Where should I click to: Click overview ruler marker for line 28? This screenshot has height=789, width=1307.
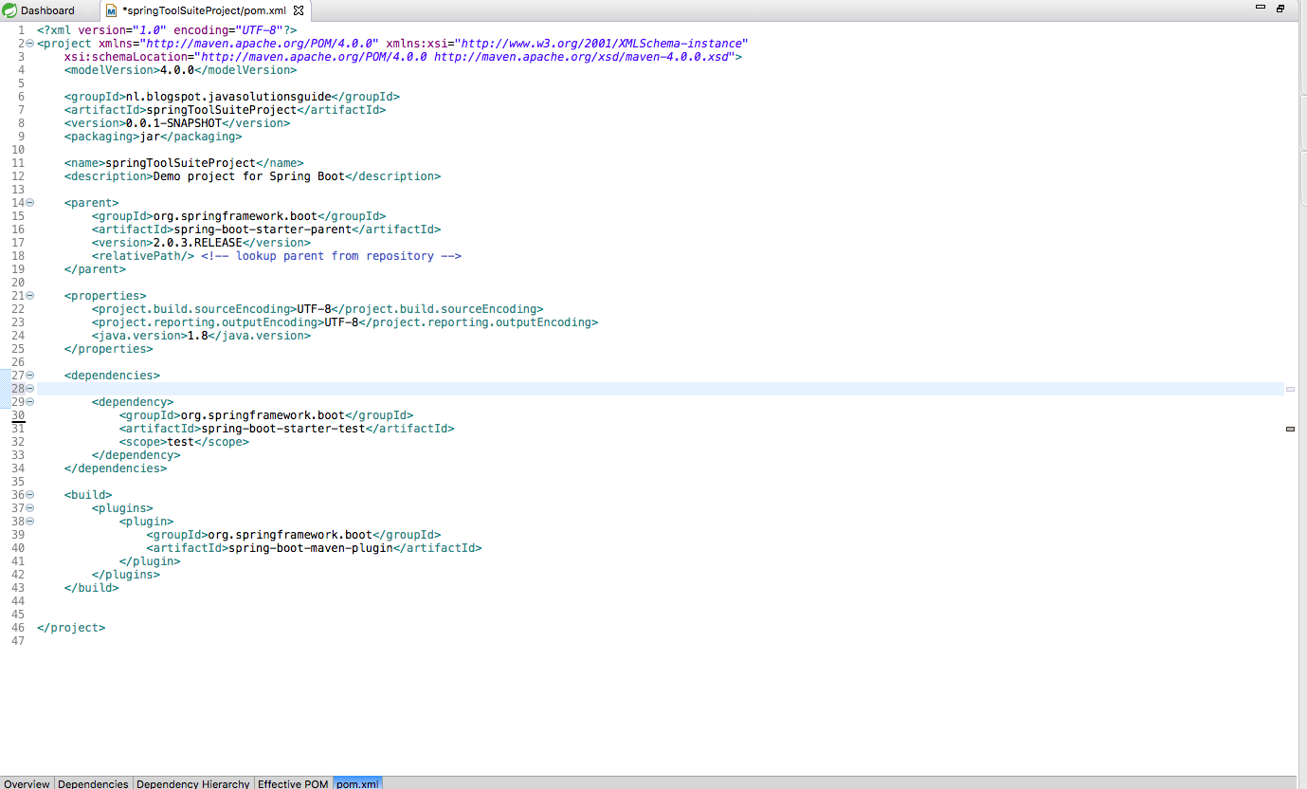tap(1290, 389)
